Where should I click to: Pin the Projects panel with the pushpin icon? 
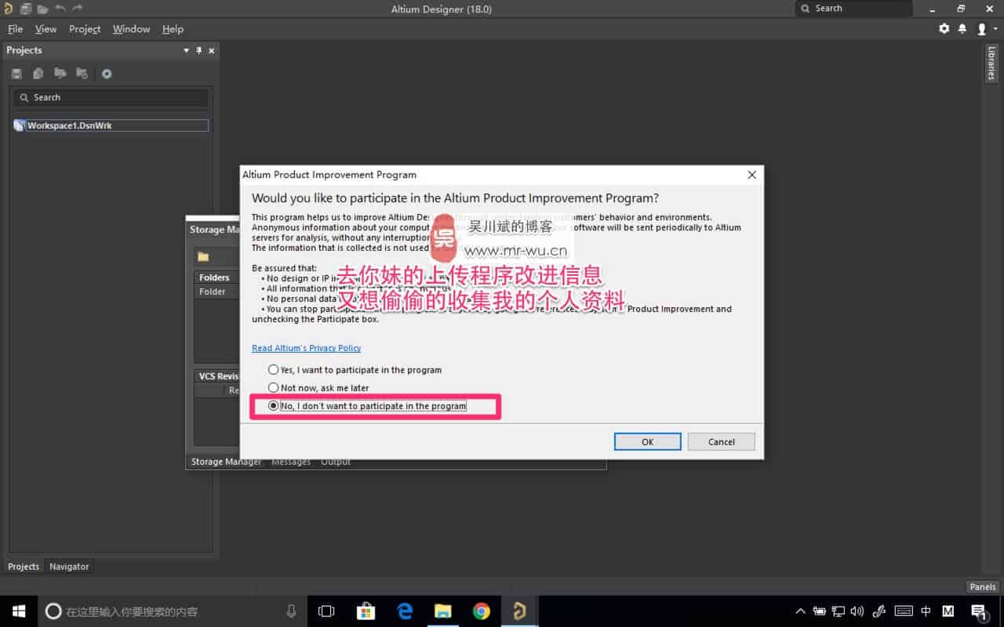(x=199, y=50)
